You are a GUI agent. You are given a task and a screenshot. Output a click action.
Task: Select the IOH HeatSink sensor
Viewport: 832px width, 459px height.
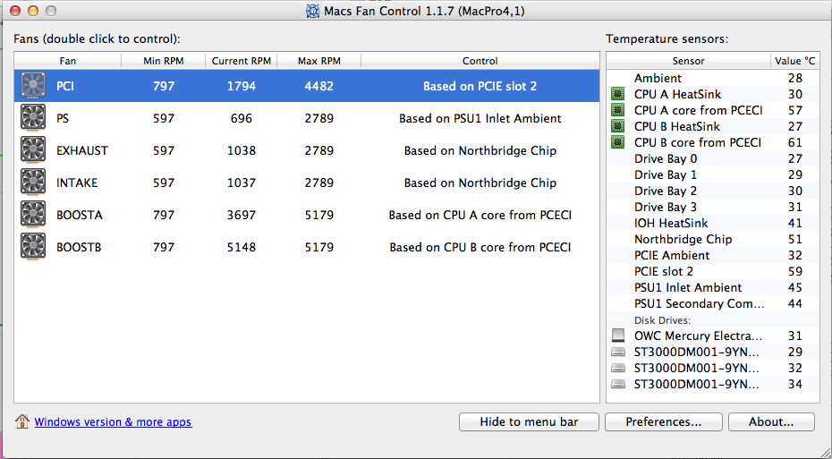[x=713, y=223]
